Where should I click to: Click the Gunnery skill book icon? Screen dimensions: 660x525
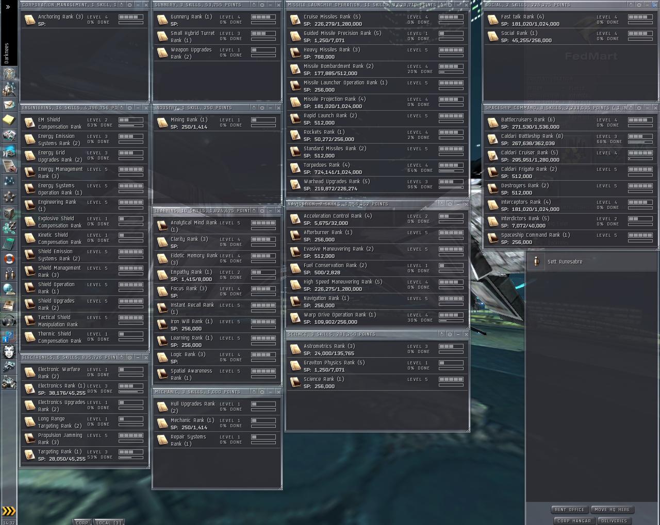pos(162,20)
